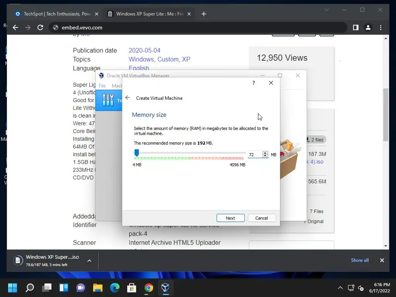Open the Chrome profile menu

pyautogui.click(x=368, y=27)
